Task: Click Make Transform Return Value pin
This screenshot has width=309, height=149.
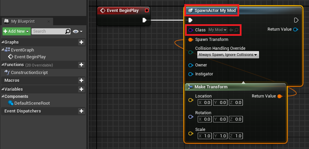Action: click(280, 96)
